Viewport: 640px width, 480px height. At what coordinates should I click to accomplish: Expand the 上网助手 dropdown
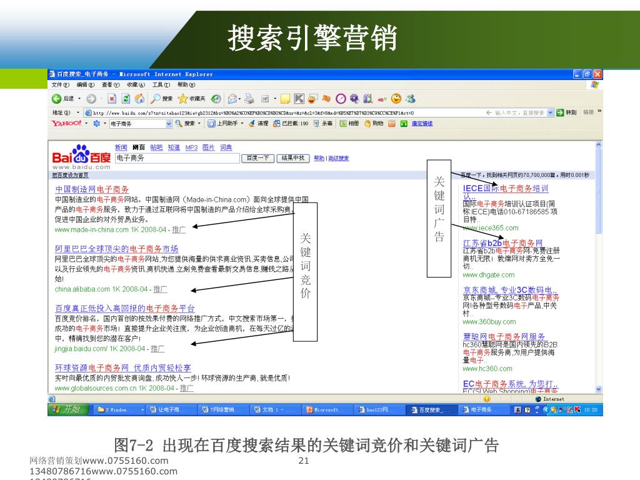242,123
